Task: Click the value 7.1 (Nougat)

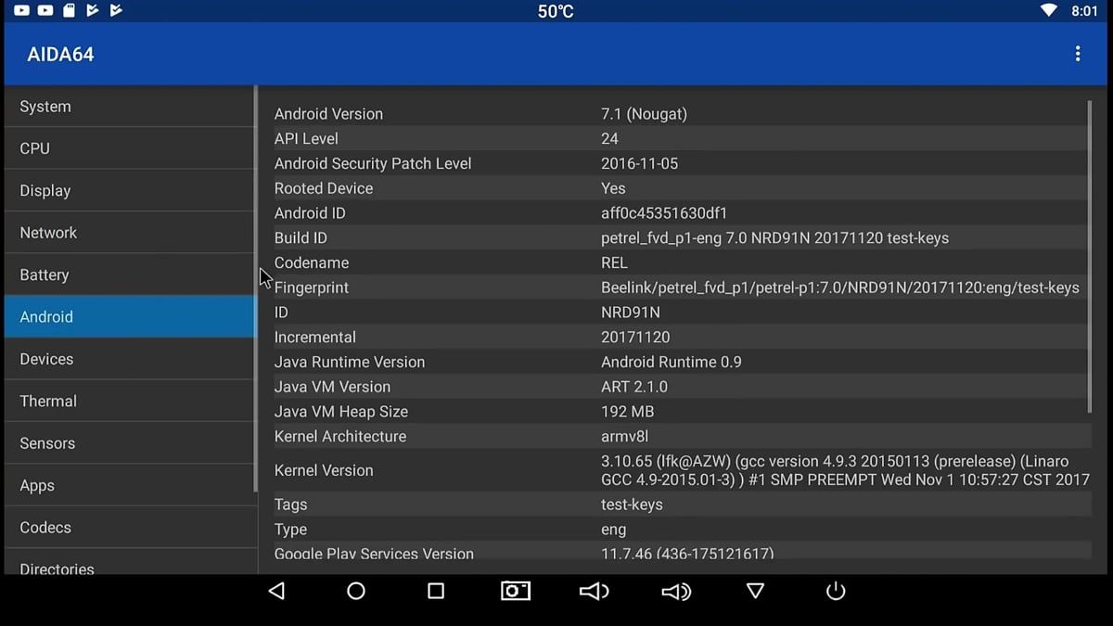Action: pos(644,114)
